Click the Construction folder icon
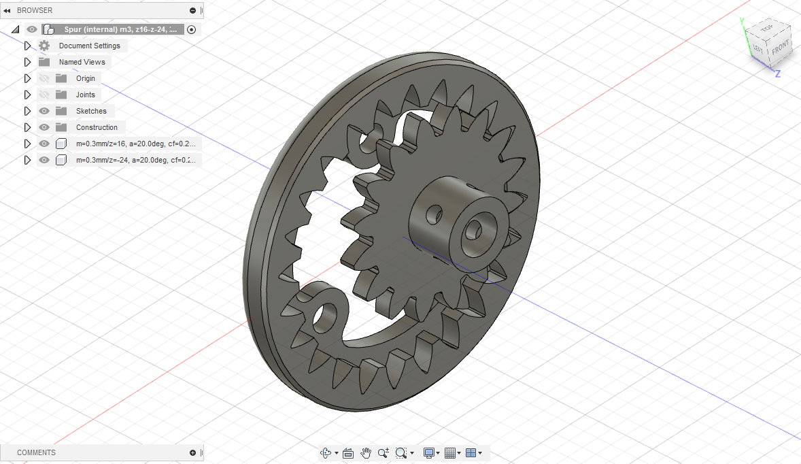This screenshot has height=464, width=801. click(x=61, y=127)
